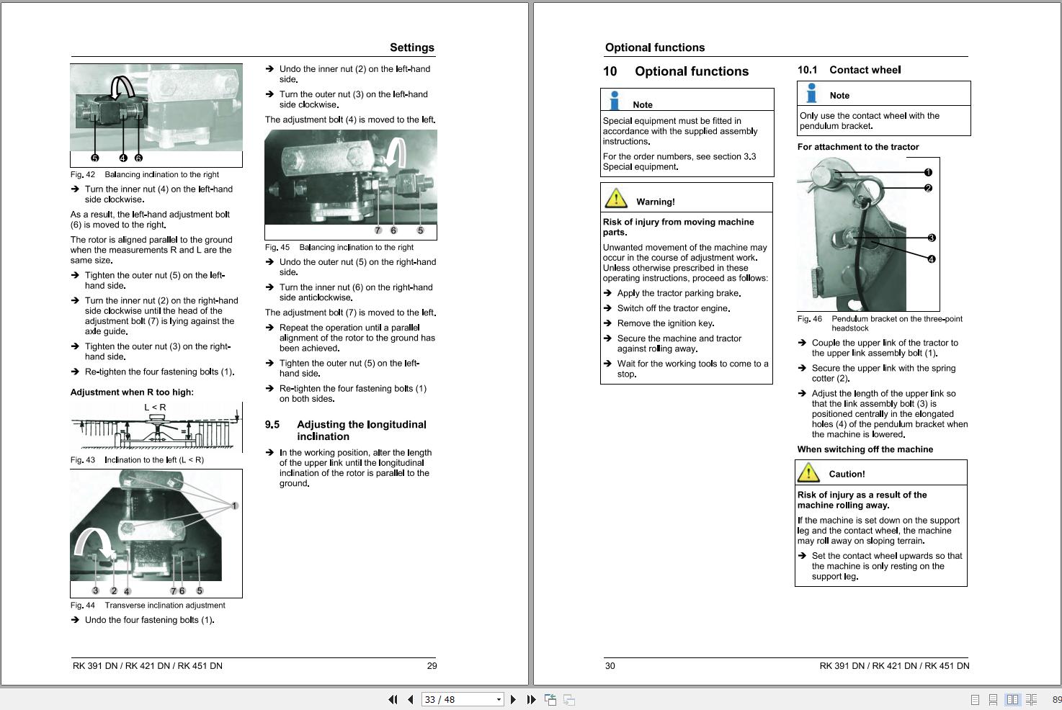1062x710 pixels.
Task: Activate continuous facing pages view
Action: (x=1031, y=699)
